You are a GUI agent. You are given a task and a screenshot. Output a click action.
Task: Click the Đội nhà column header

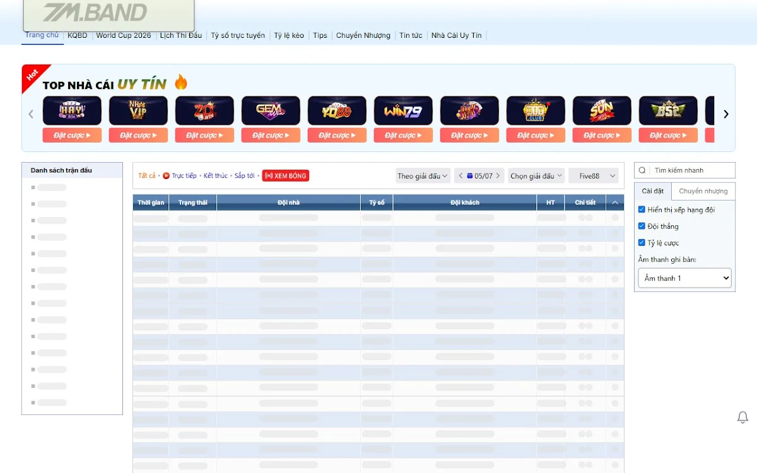(x=288, y=202)
